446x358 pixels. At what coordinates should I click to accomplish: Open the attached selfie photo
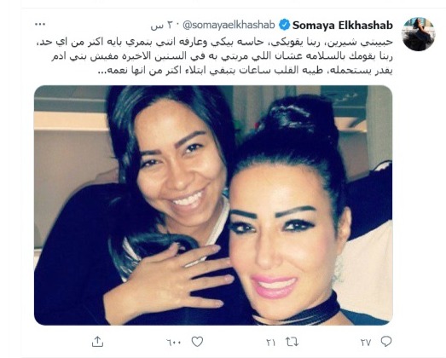(213, 205)
